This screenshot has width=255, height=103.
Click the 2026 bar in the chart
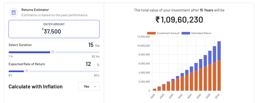click(155, 90)
